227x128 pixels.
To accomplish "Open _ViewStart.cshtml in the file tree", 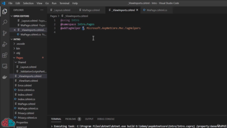I will click(x=28, y=81).
